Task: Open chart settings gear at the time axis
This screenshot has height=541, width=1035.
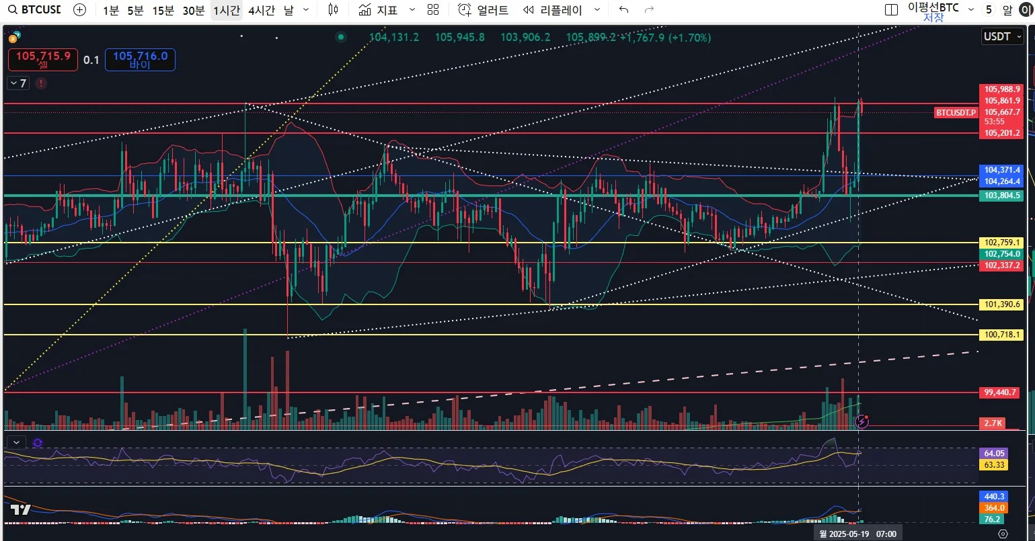Action: [1003, 534]
